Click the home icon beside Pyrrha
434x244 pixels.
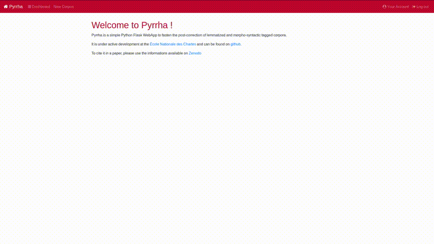tap(5, 7)
